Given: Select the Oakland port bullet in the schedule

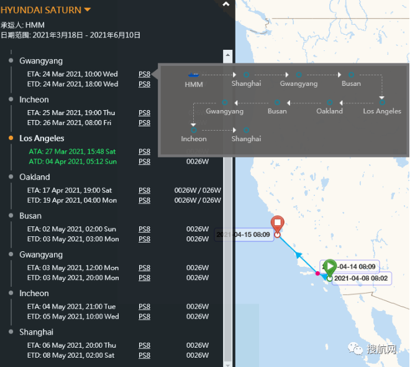Looking at the screenshot, I should [11, 177].
